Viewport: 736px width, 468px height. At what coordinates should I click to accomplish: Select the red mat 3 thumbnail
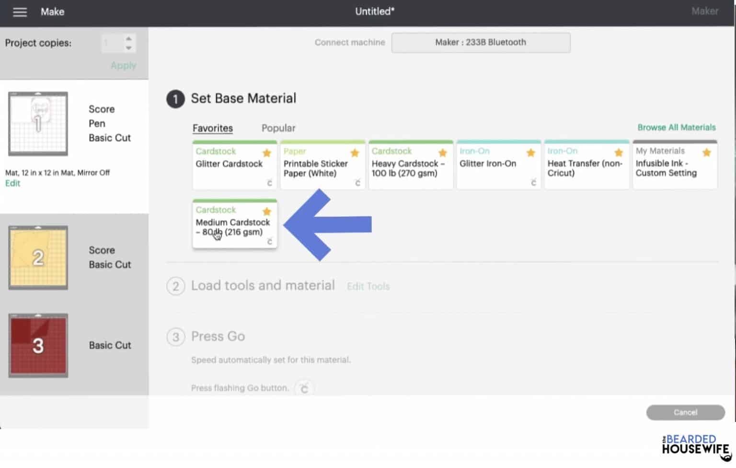point(38,346)
